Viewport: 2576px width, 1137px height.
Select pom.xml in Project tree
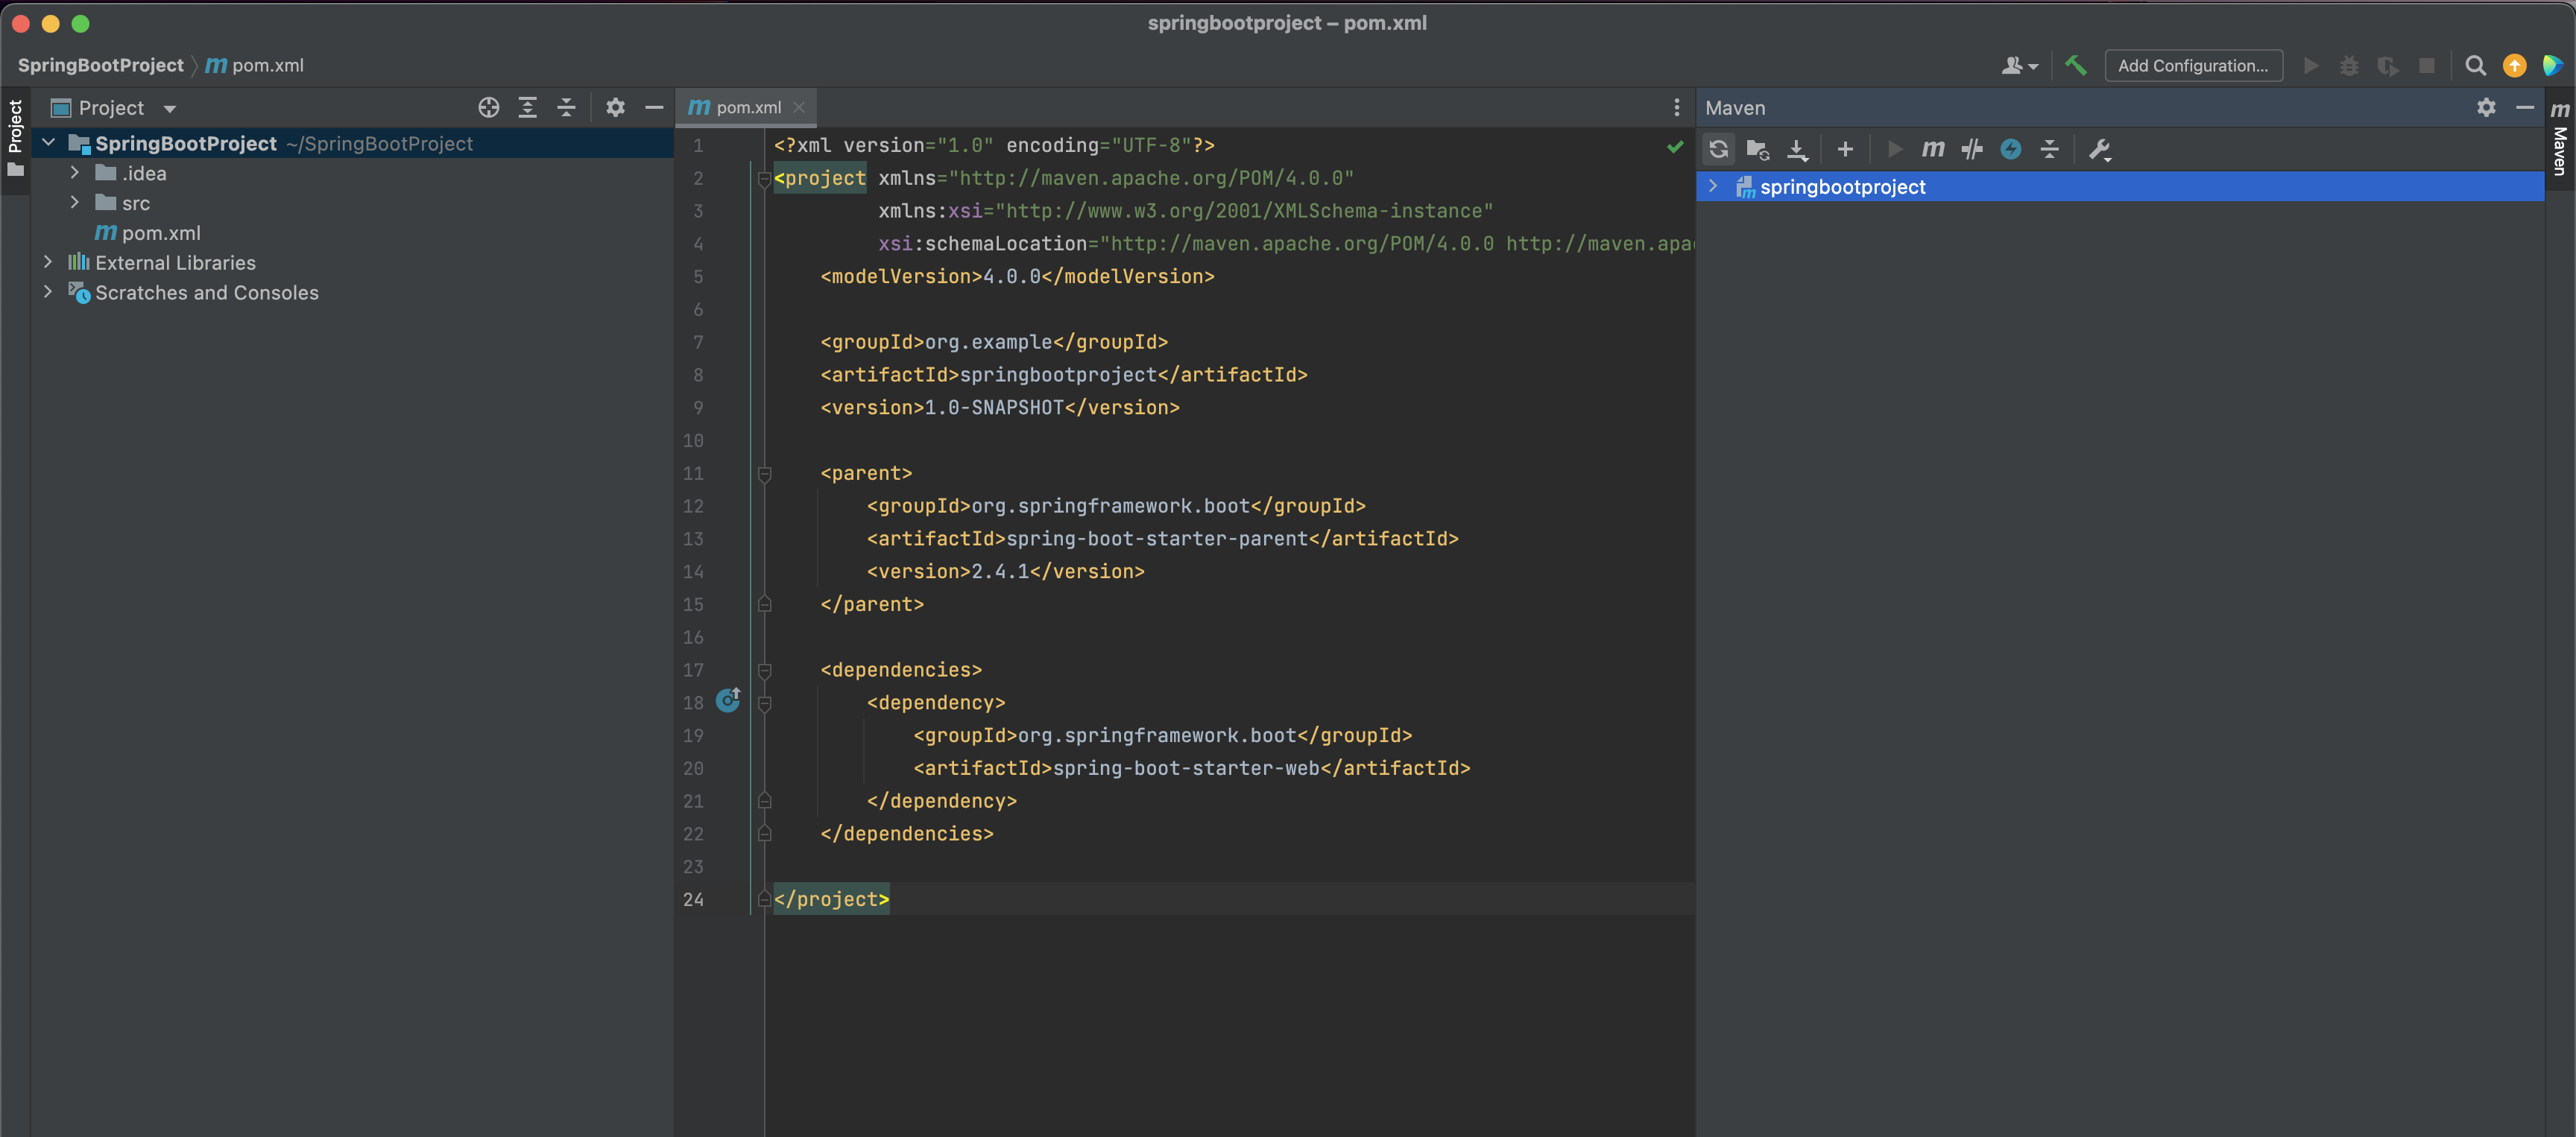[148, 233]
